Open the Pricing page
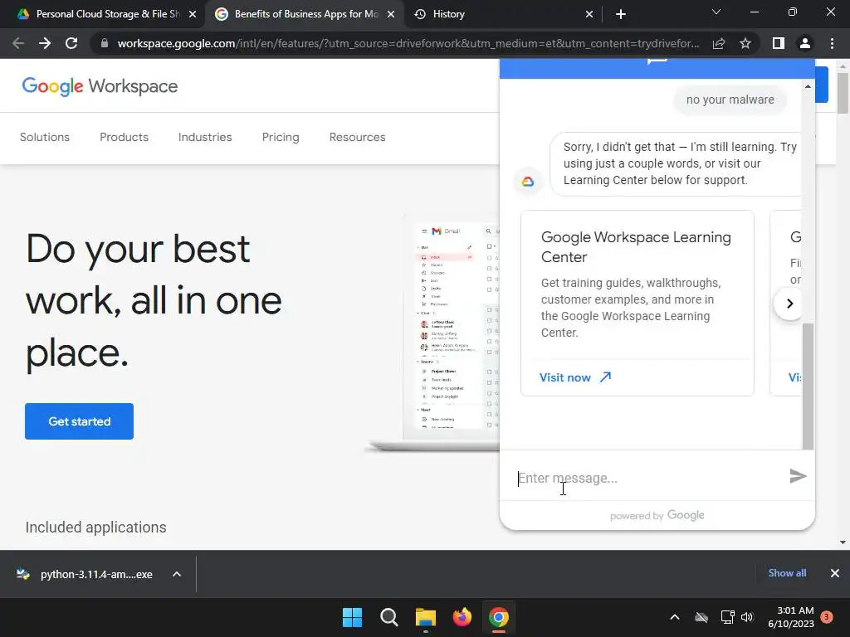This screenshot has height=637, width=850. click(281, 137)
